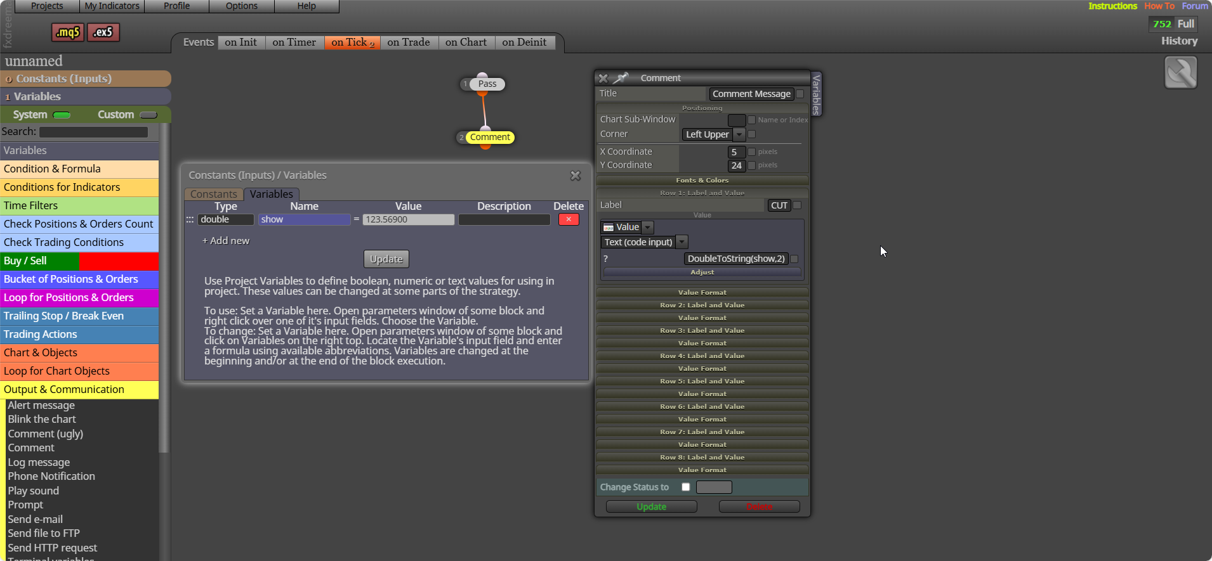Grab the drag handle of the 'show' variable row
1212x561 pixels.
pyautogui.click(x=190, y=219)
